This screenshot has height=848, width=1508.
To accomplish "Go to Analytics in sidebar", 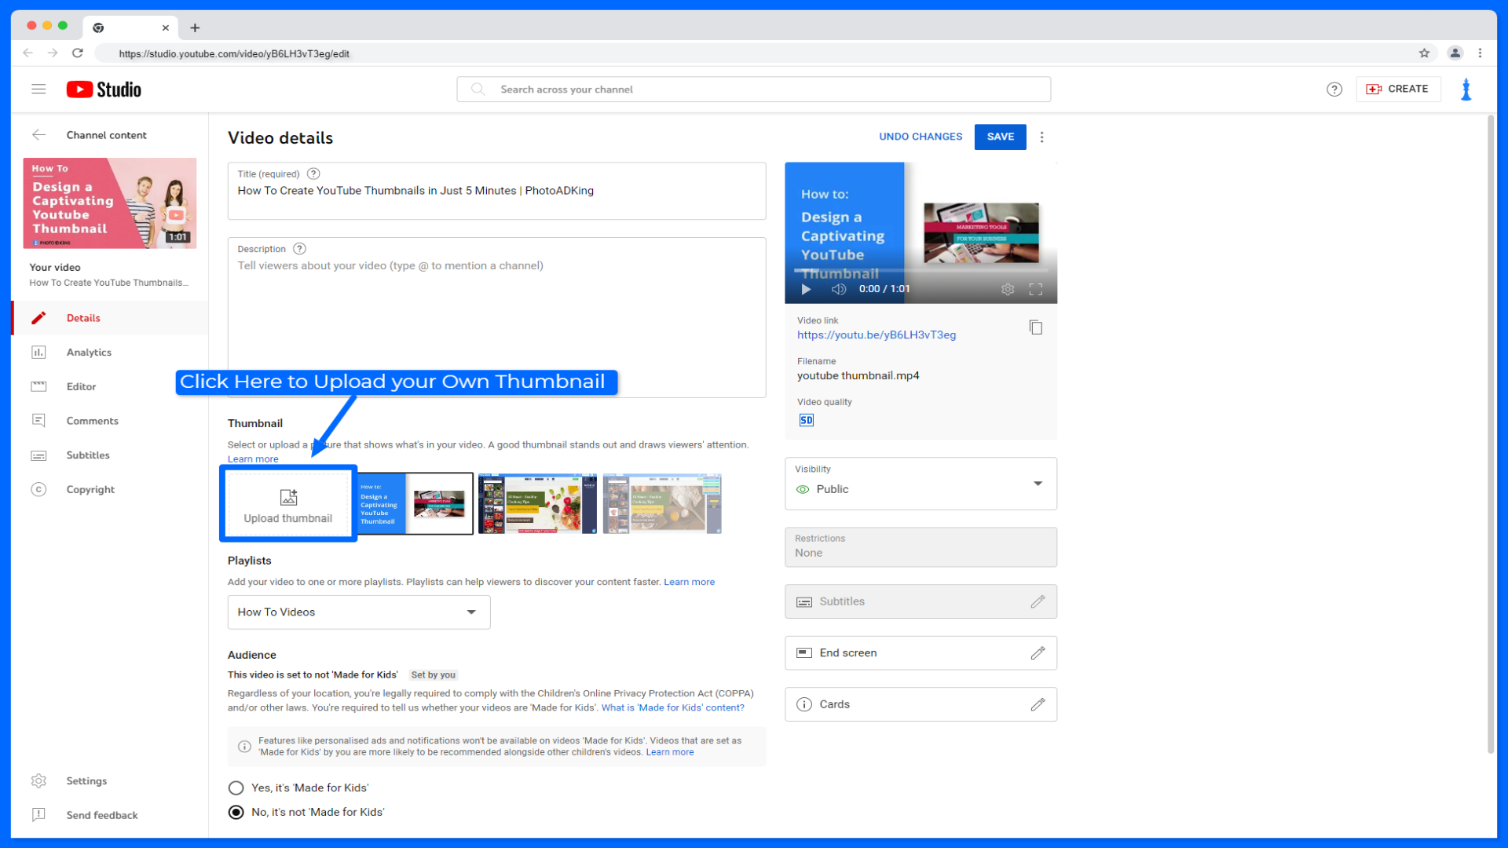I will (89, 353).
